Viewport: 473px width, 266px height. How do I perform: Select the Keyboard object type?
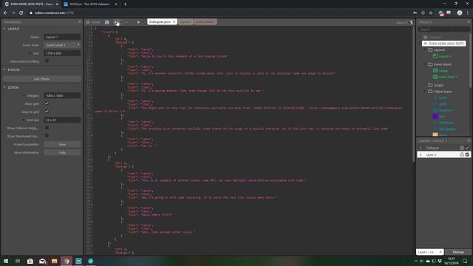click(x=446, y=110)
